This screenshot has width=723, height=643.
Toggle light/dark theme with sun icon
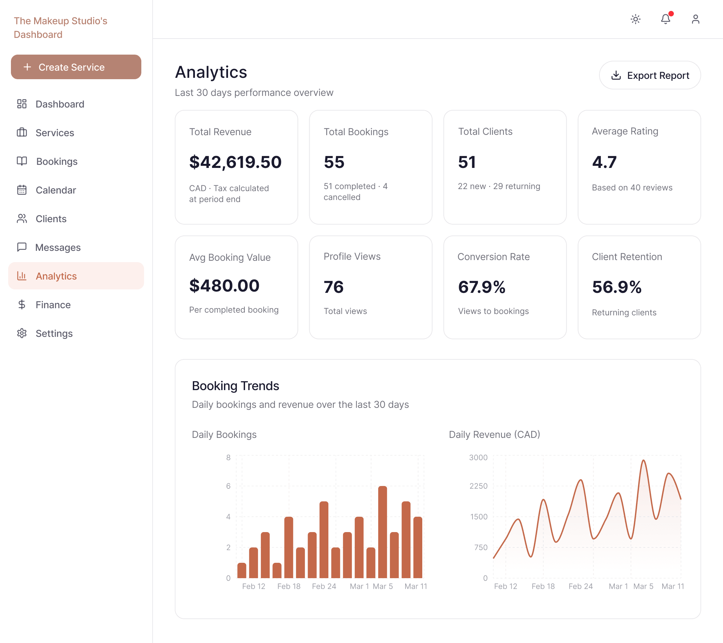point(635,19)
